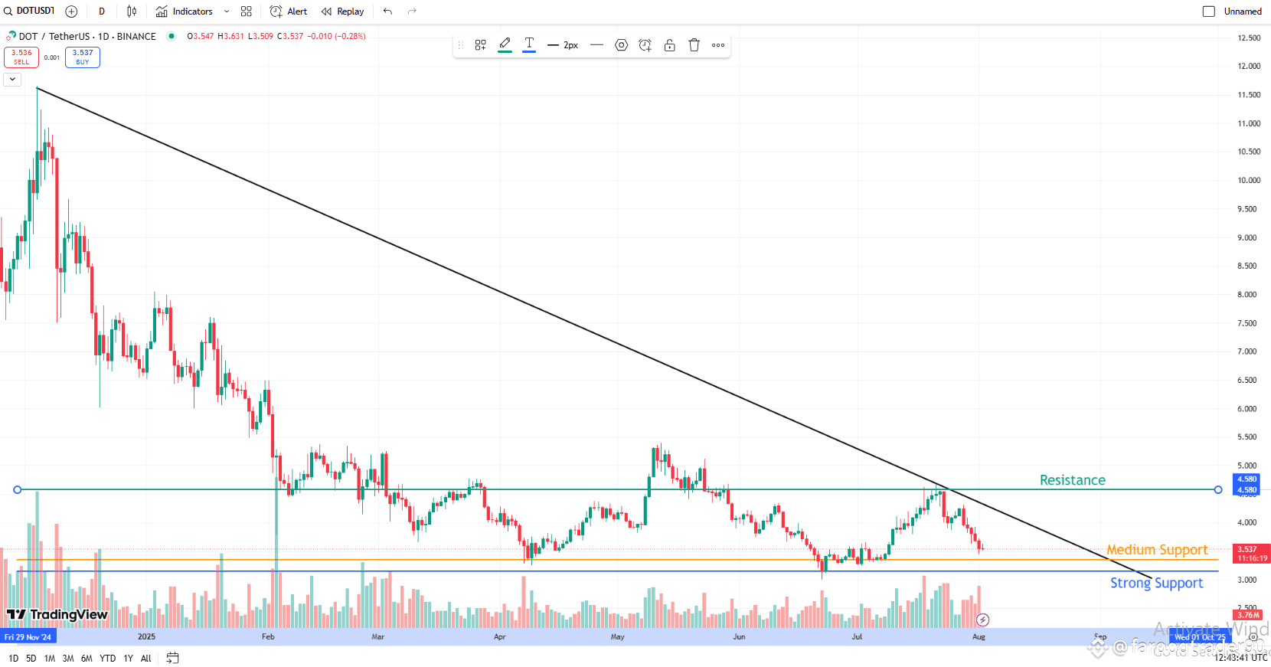
Task: Click the 3.76M volume label
Action: pyautogui.click(x=1247, y=615)
